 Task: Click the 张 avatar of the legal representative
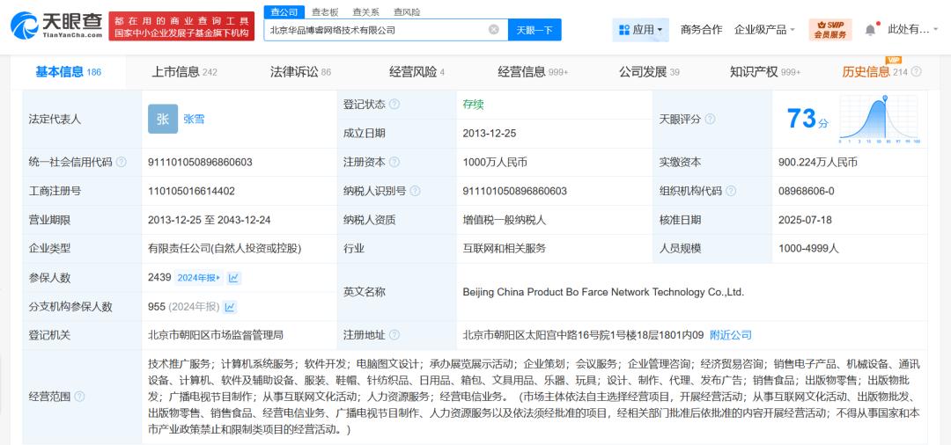pos(163,119)
